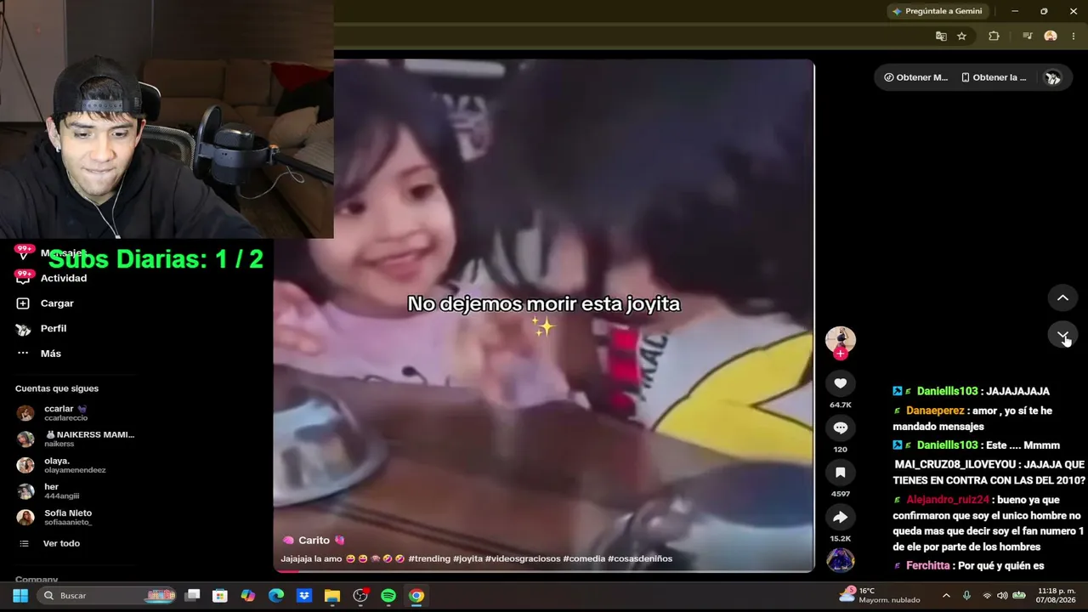Image resolution: width=1088 pixels, height=612 pixels.
Task: Open followed account ccarlar
Action: 65,413
